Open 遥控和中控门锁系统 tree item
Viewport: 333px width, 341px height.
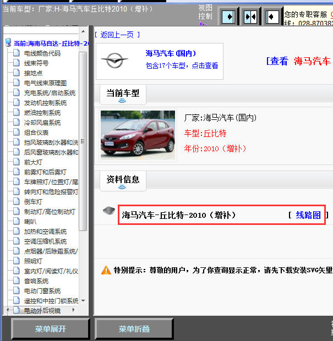pos(51,301)
